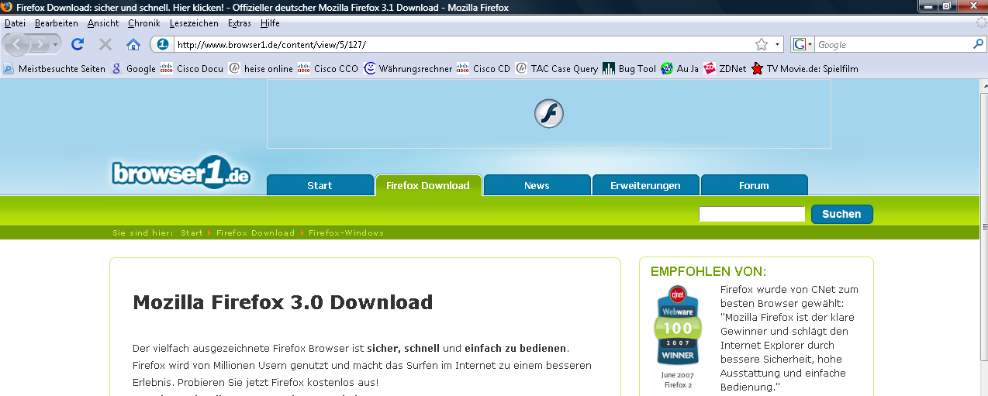
Task: Open the TV Movie.de: Spielfilm bookmark
Action: pyautogui.click(x=804, y=69)
